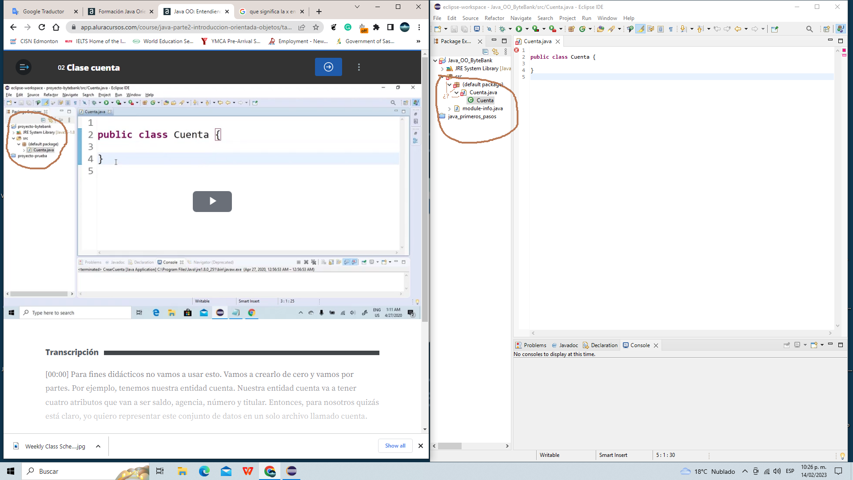The height and width of the screenshot is (480, 853).
Task: Click the Cuenta class node in Package Explorer
Action: tap(483, 100)
